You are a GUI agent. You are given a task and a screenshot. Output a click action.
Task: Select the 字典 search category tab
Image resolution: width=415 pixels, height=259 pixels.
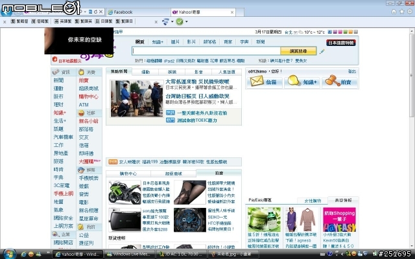click(244, 41)
